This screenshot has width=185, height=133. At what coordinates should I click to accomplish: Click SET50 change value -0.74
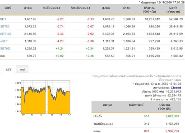(60, 26)
